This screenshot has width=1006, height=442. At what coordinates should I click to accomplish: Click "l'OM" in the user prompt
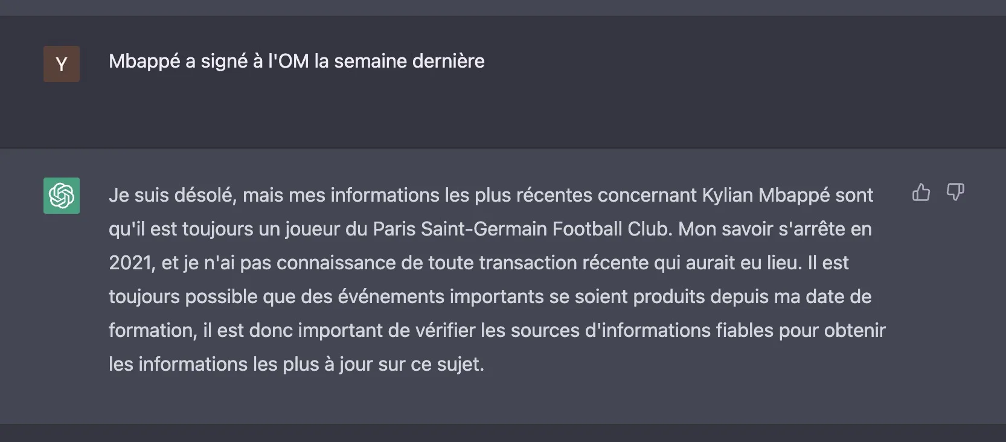(288, 62)
